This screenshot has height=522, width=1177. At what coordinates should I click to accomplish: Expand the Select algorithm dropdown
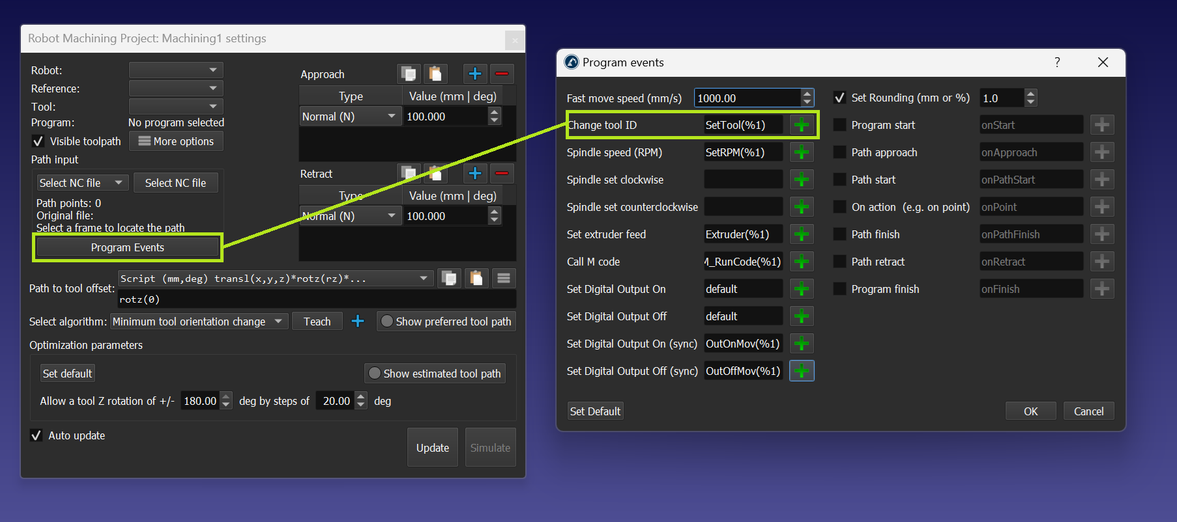pyautogui.click(x=198, y=322)
